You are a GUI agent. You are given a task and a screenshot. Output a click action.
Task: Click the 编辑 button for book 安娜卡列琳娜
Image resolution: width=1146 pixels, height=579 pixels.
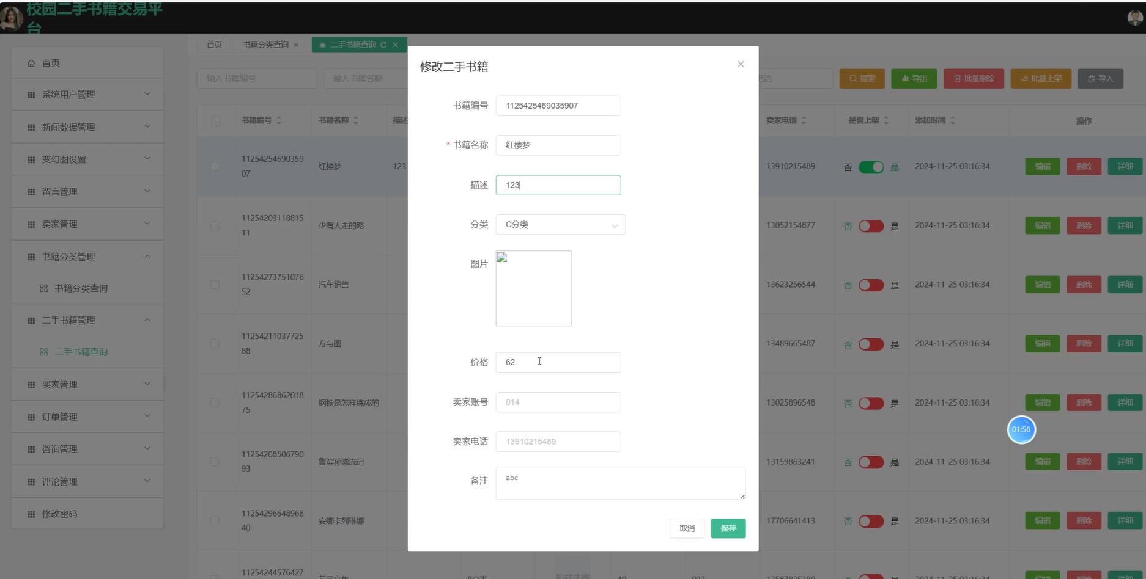[1041, 520]
